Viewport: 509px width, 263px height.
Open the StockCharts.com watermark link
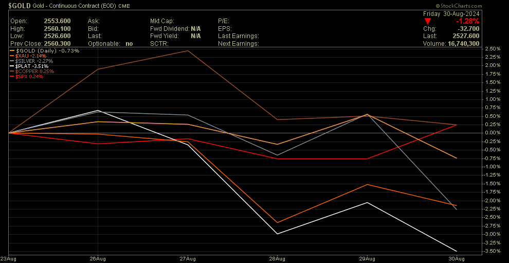tap(459, 6)
